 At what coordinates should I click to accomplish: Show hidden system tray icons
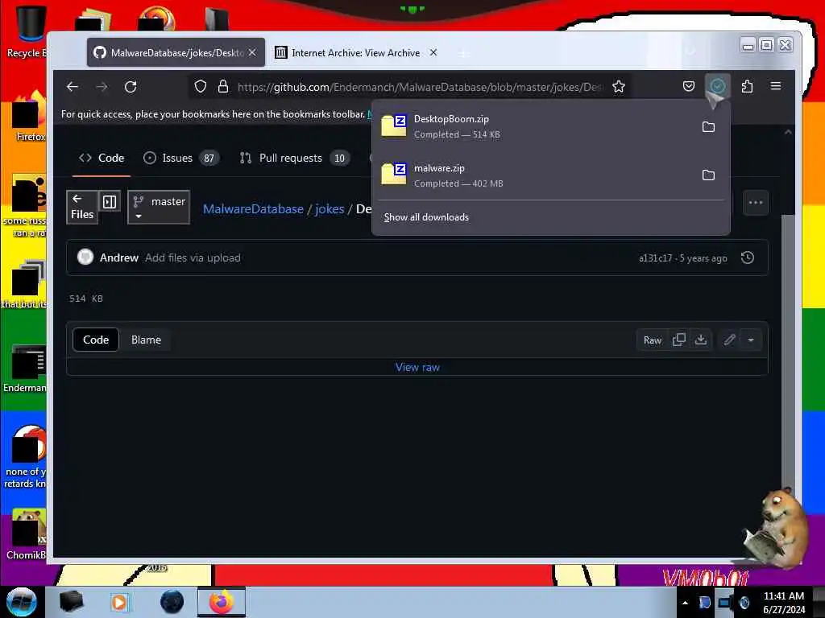pyautogui.click(x=685, y=603)
